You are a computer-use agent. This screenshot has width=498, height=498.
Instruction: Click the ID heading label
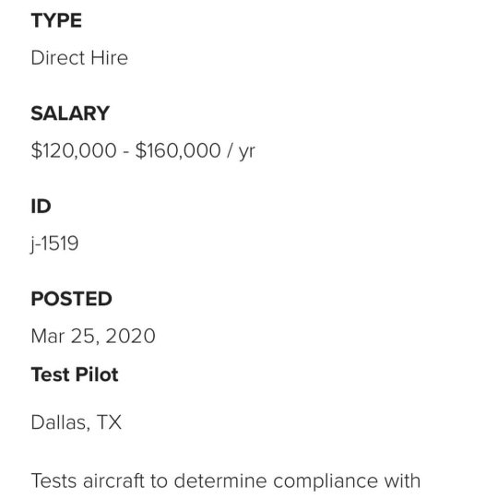(x=41, y=207)
